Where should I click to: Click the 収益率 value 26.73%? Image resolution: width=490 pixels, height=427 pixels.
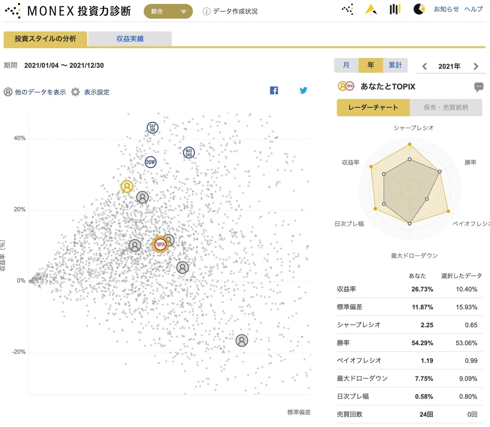click(x=422, y=289)
